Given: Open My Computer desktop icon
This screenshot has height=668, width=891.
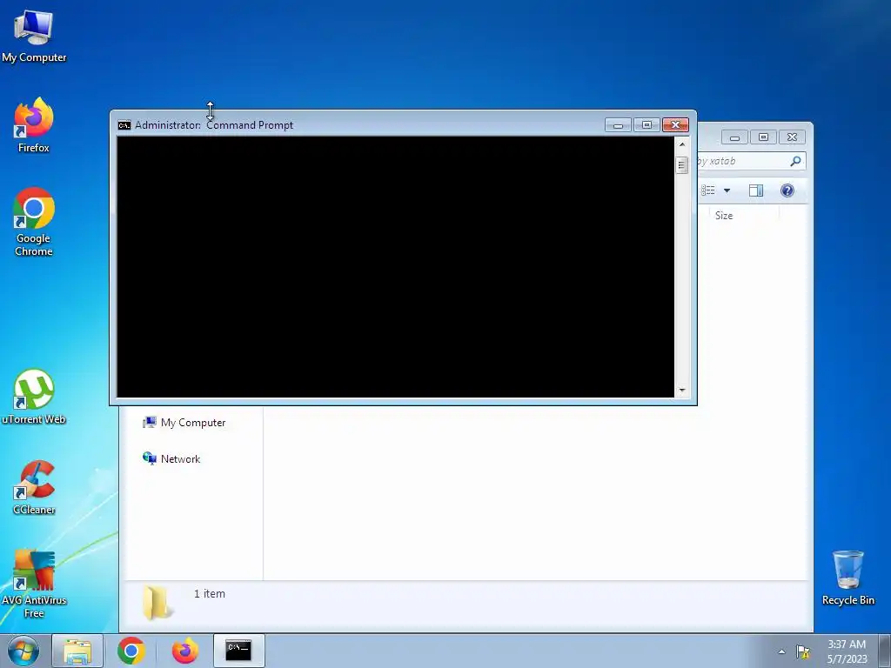Looking at the screenshot, I should [34, 36].
